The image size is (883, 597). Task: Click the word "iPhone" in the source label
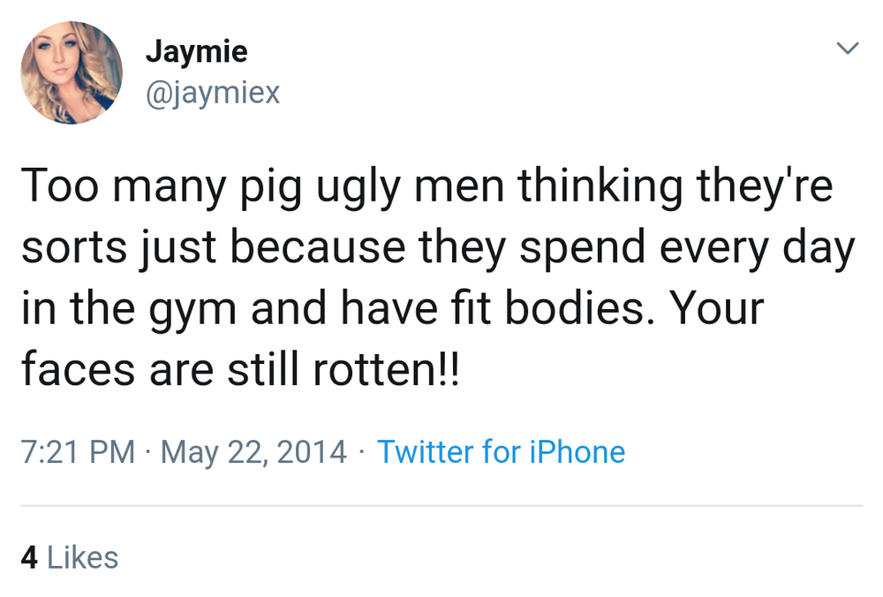tap(577, 452)
